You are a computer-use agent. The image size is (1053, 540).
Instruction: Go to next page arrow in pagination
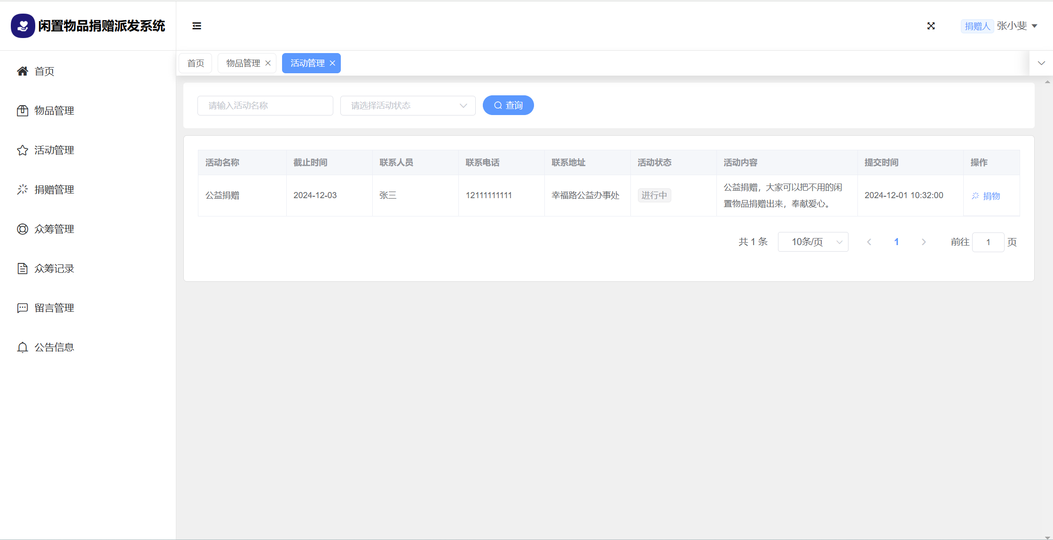(923, 242)
